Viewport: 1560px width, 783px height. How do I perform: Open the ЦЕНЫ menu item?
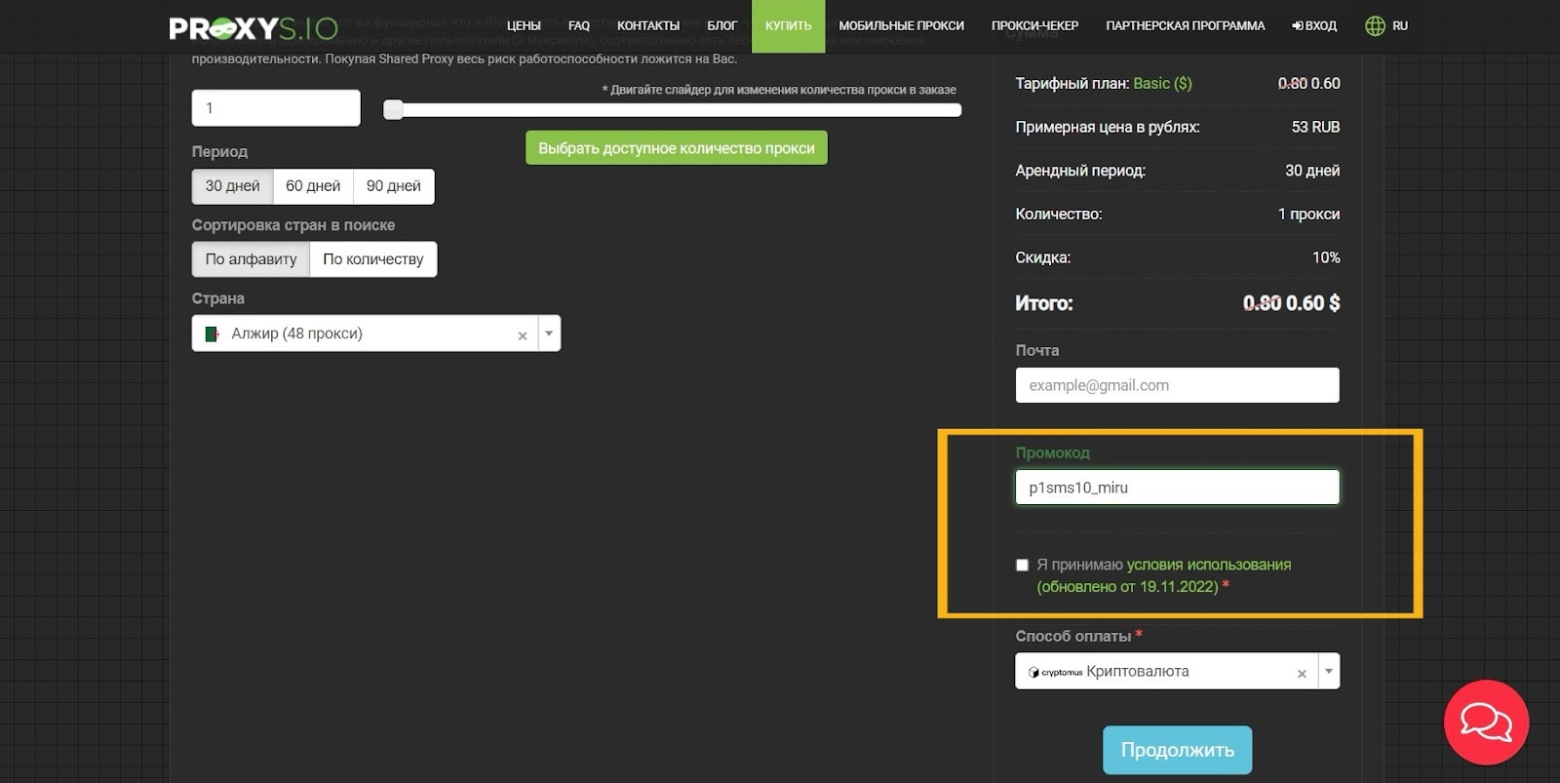524,26
